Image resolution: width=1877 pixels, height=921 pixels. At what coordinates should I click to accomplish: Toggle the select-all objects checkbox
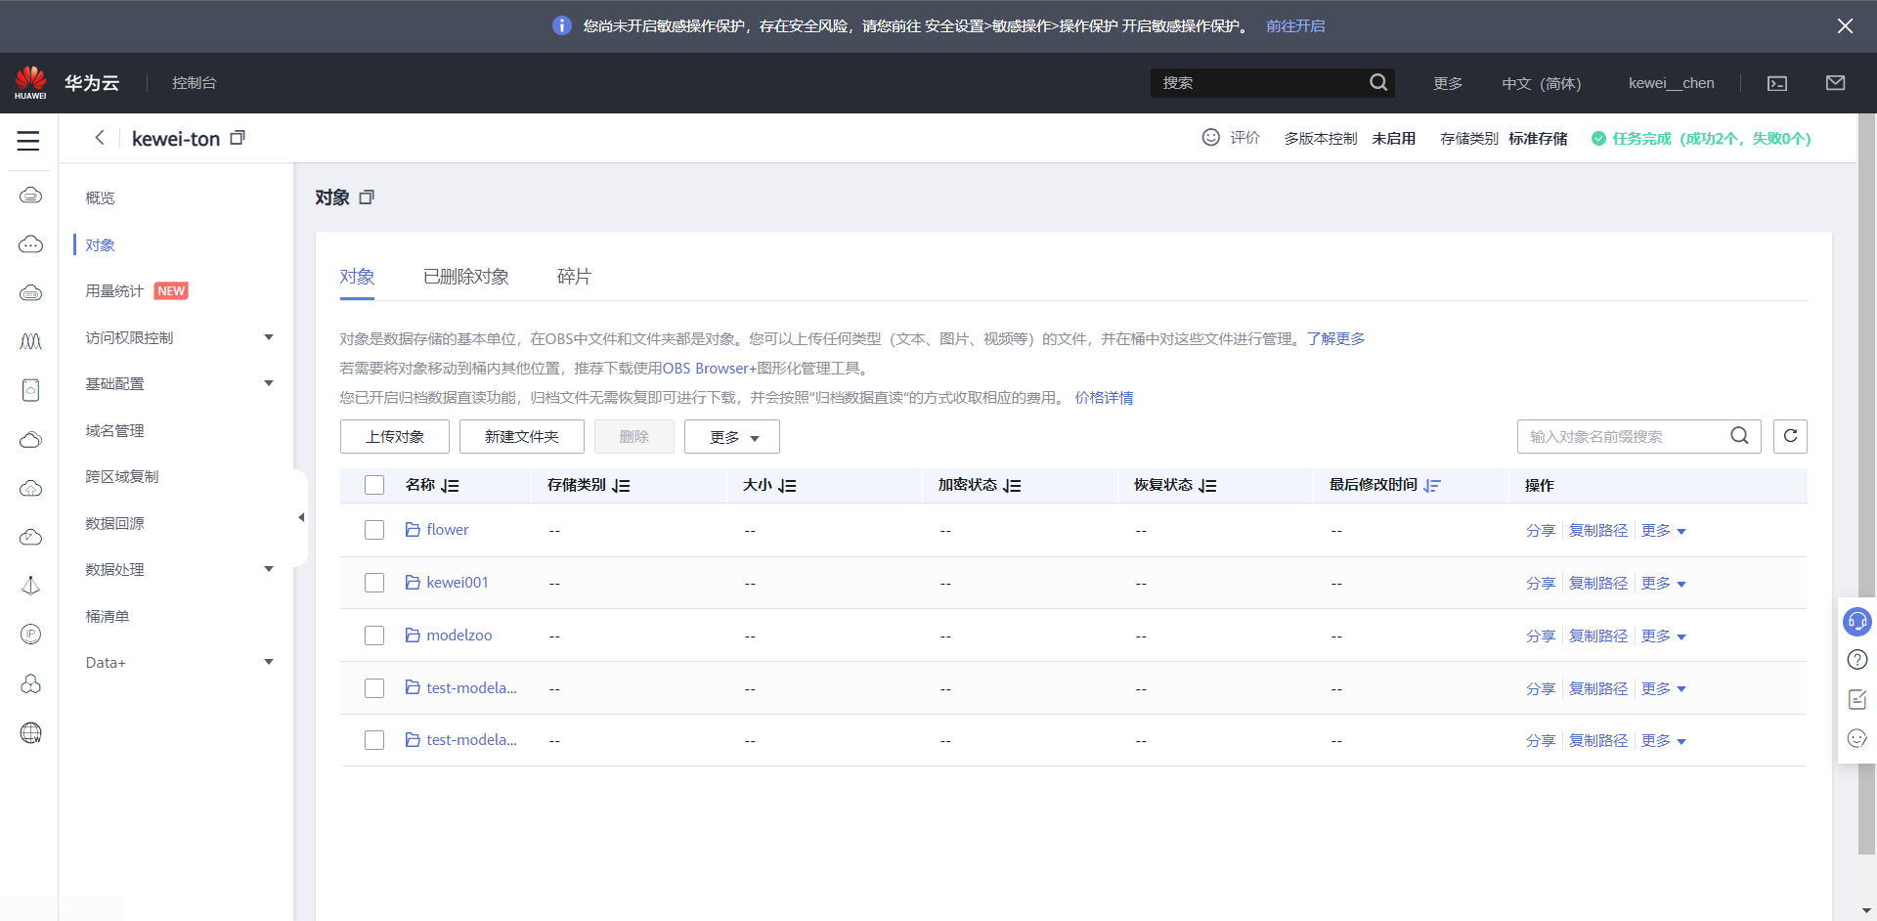pyautogui.click(x=374, y=485)
